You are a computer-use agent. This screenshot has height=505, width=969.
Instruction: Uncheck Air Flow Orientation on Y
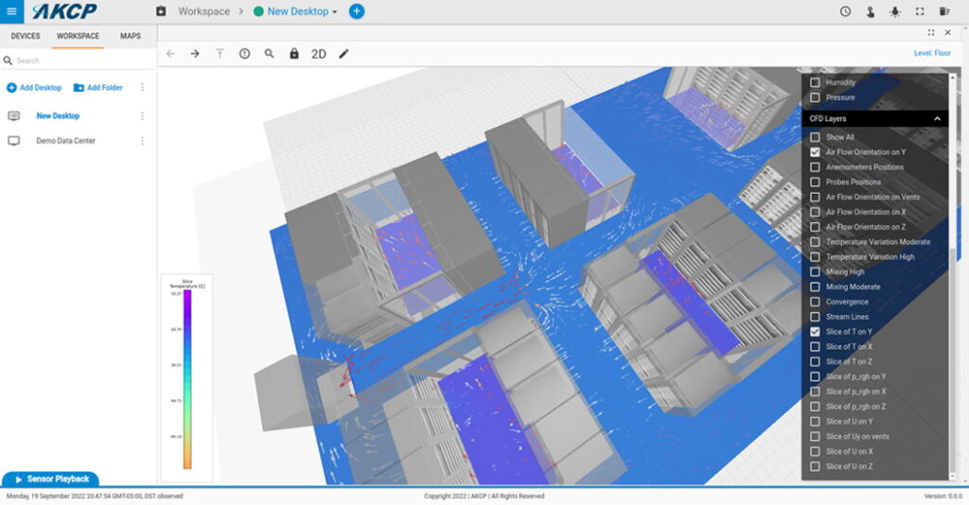[815, 152]
